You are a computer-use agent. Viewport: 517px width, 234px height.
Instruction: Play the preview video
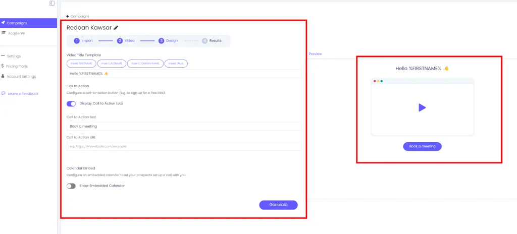422,107
